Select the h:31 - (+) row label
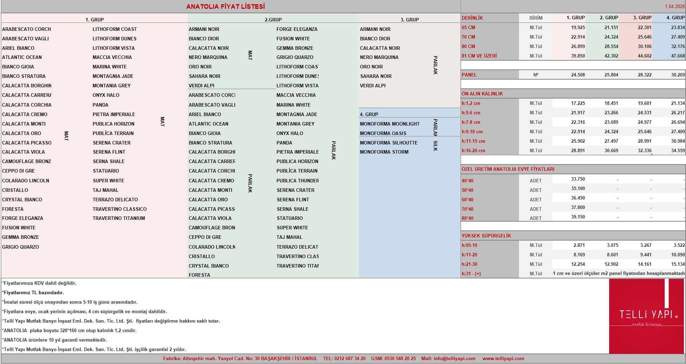686x364 pixels. click(471, 274)
